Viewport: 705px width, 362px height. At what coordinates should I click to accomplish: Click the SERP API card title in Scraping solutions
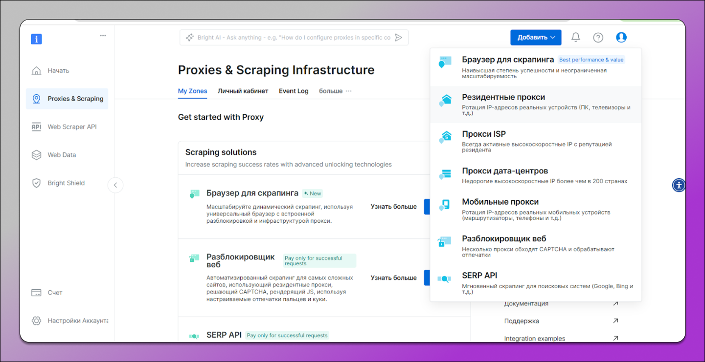click(224, 335)
